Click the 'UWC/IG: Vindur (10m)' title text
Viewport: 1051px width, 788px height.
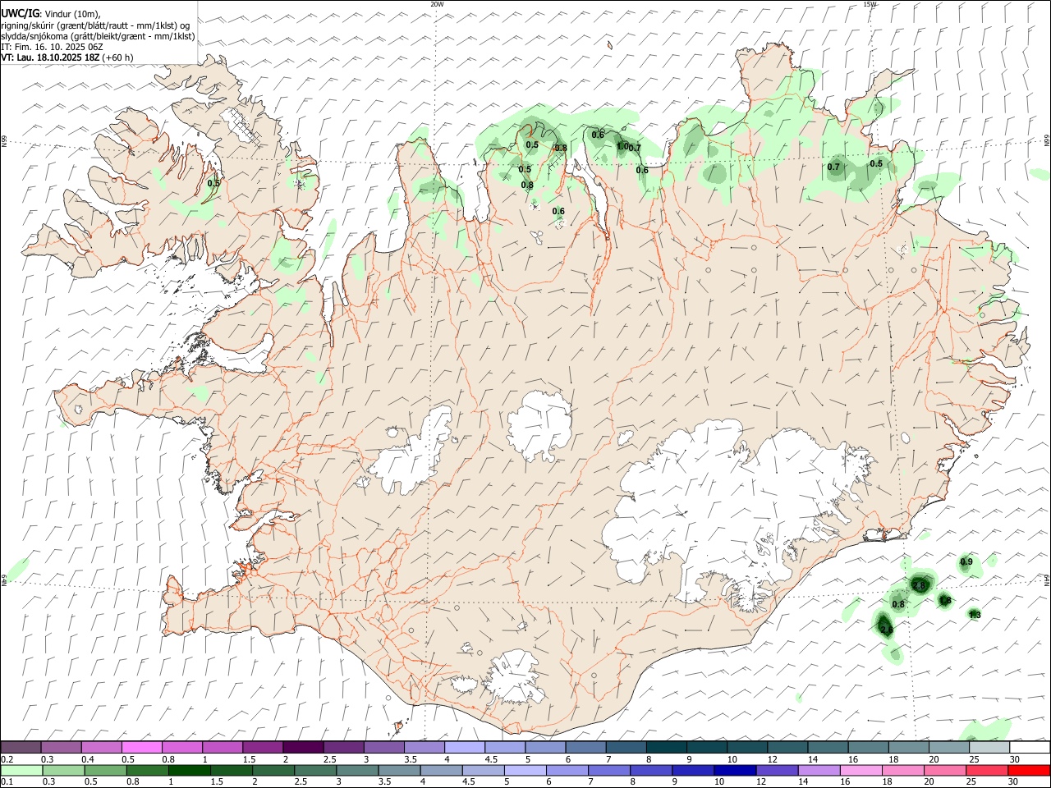coord(51,12)
